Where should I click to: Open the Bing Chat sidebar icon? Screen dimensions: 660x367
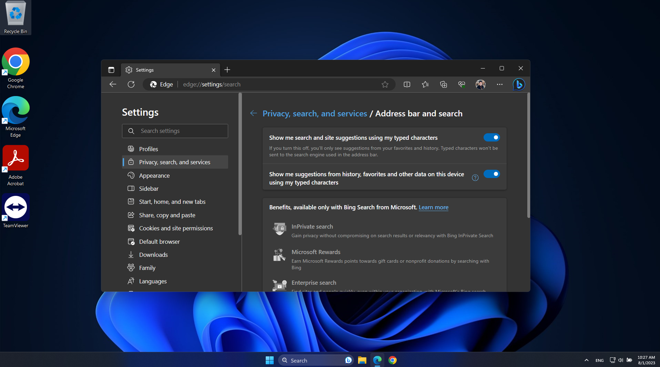(519, 84)
